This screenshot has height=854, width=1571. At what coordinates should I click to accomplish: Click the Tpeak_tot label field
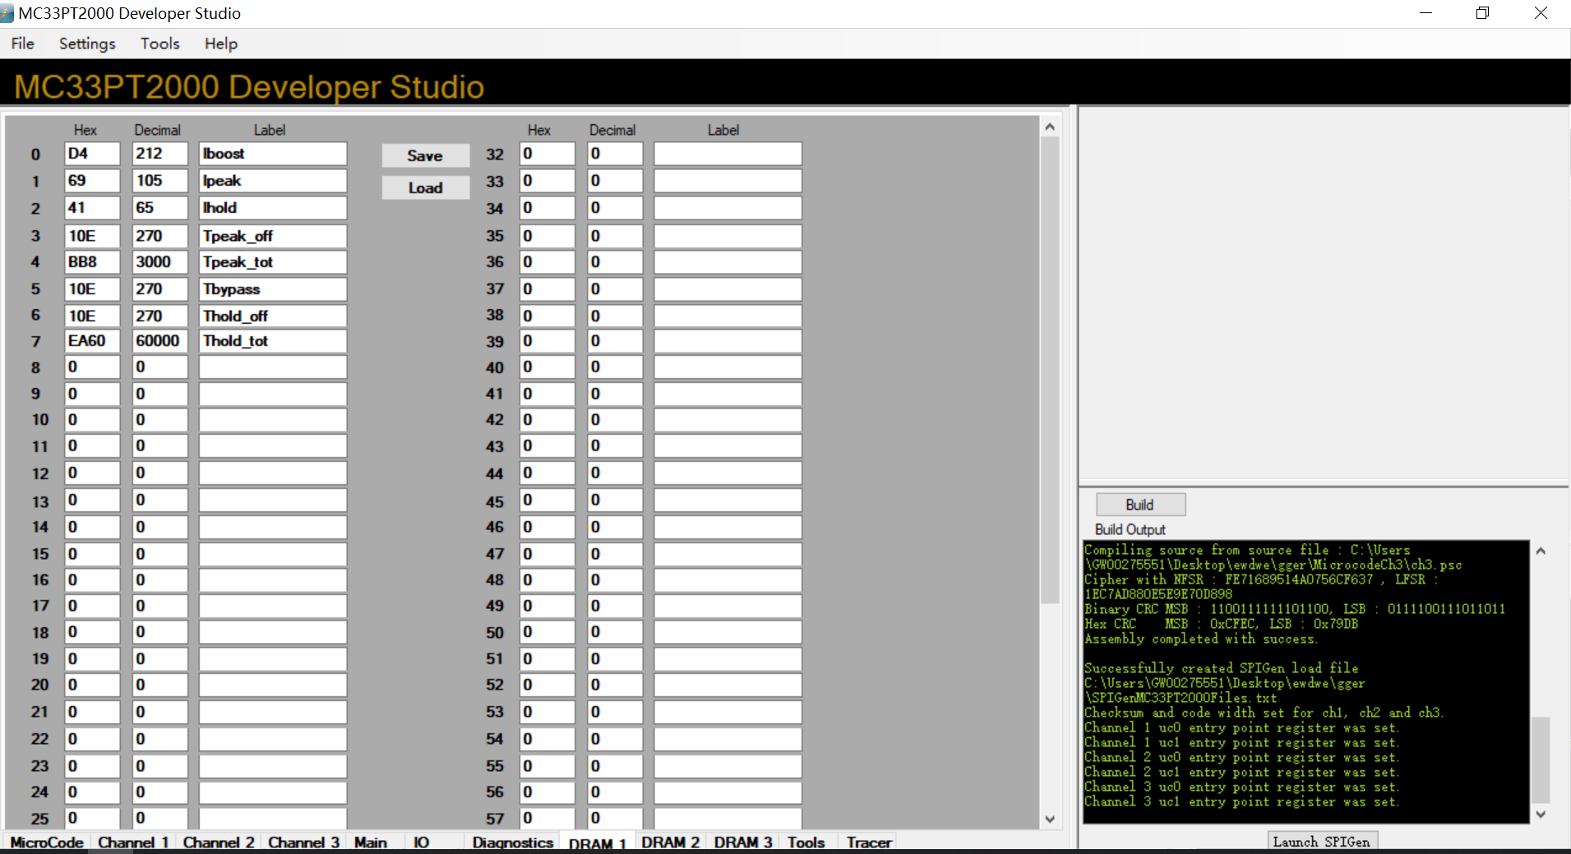273,262
